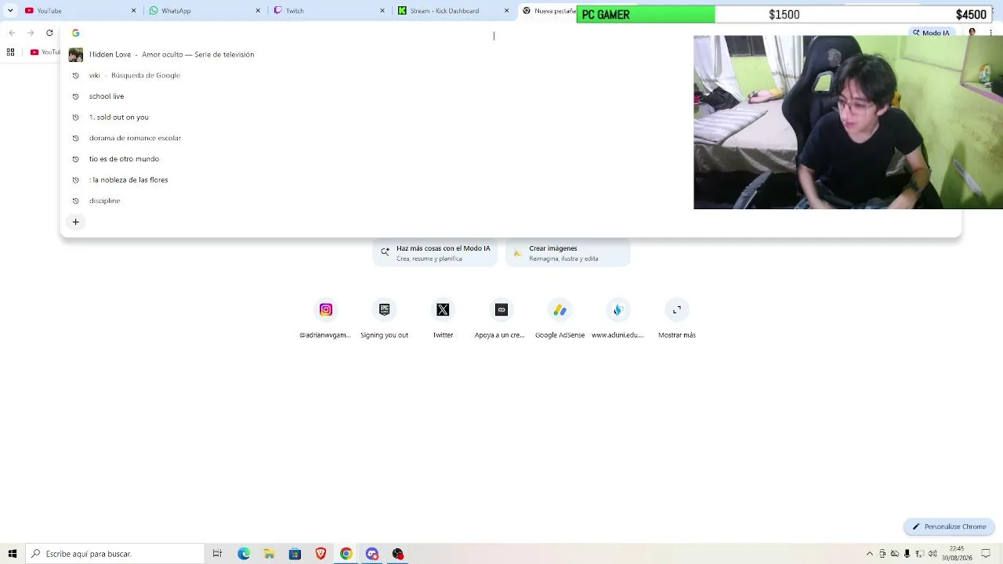This screenshot has width=1003, height=564.
Task: Open Task View on the taskbar
Action: pos(217,554)
